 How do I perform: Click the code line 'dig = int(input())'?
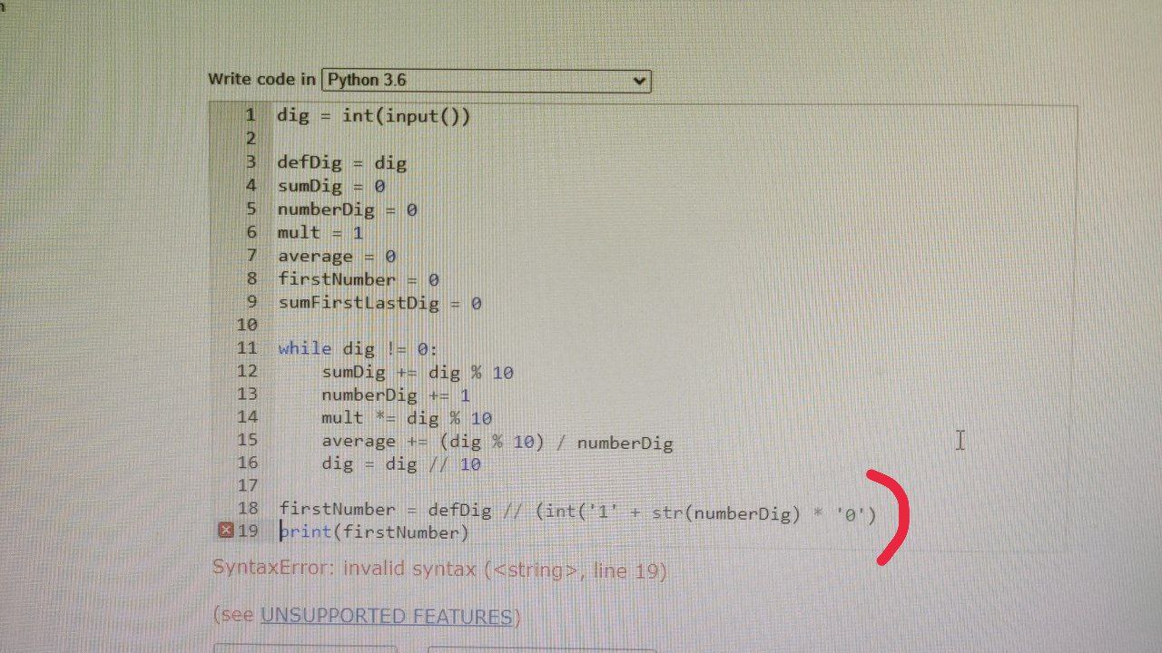373,116
